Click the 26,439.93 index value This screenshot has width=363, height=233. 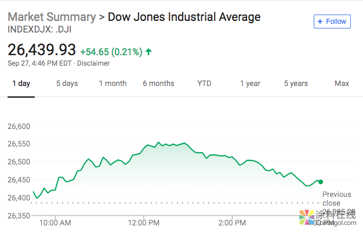click(42, 51)
